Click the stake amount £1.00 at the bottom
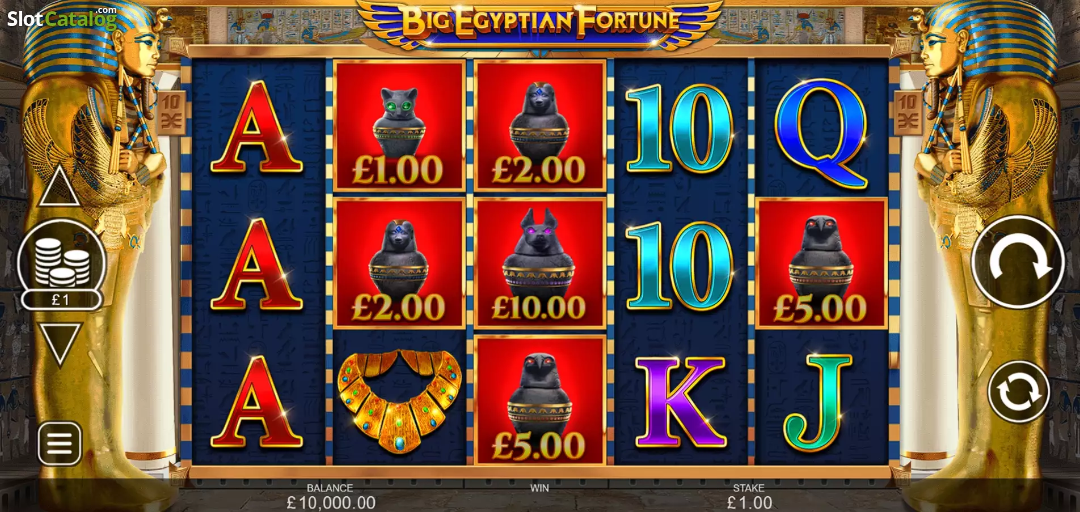 [749, 502]
